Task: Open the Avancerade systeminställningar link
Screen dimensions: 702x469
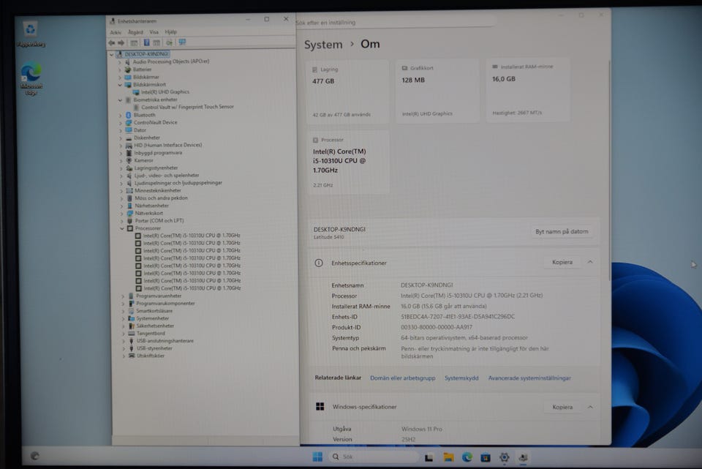Action: pos(529,378)
